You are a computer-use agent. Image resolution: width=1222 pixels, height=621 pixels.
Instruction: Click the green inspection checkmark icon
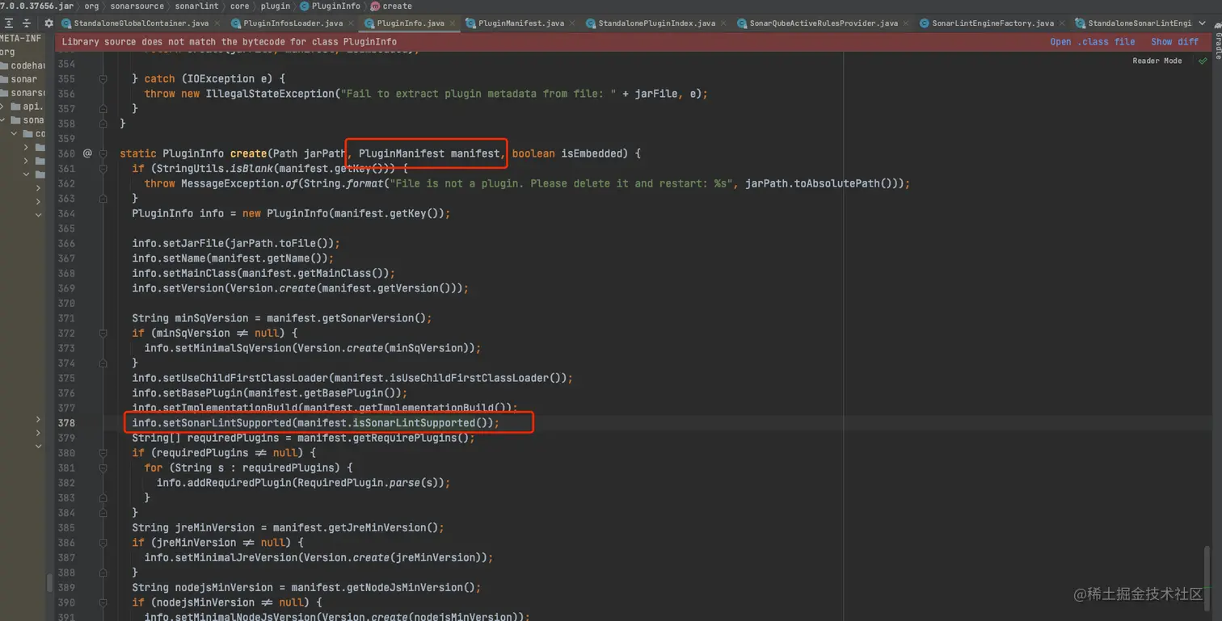(1203, 61)
